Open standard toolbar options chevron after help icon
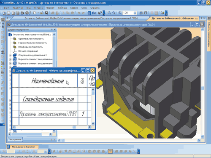Screen dimensions: 211x158 (104, 13)
